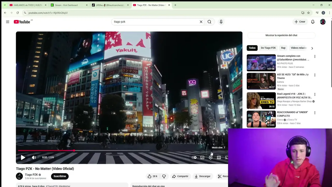Close the Kick Dashboard tab

coord(87,5)
